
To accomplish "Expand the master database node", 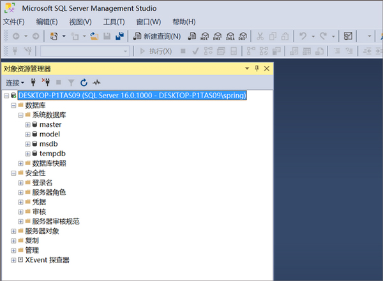I will point(27,125).
